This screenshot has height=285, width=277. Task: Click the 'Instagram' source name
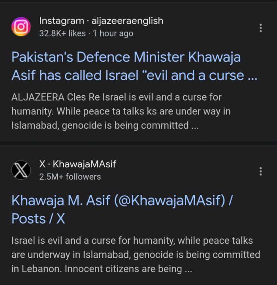tap(61, 21)
